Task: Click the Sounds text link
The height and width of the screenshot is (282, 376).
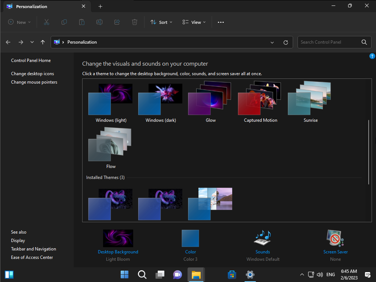Action: (263, 252)
